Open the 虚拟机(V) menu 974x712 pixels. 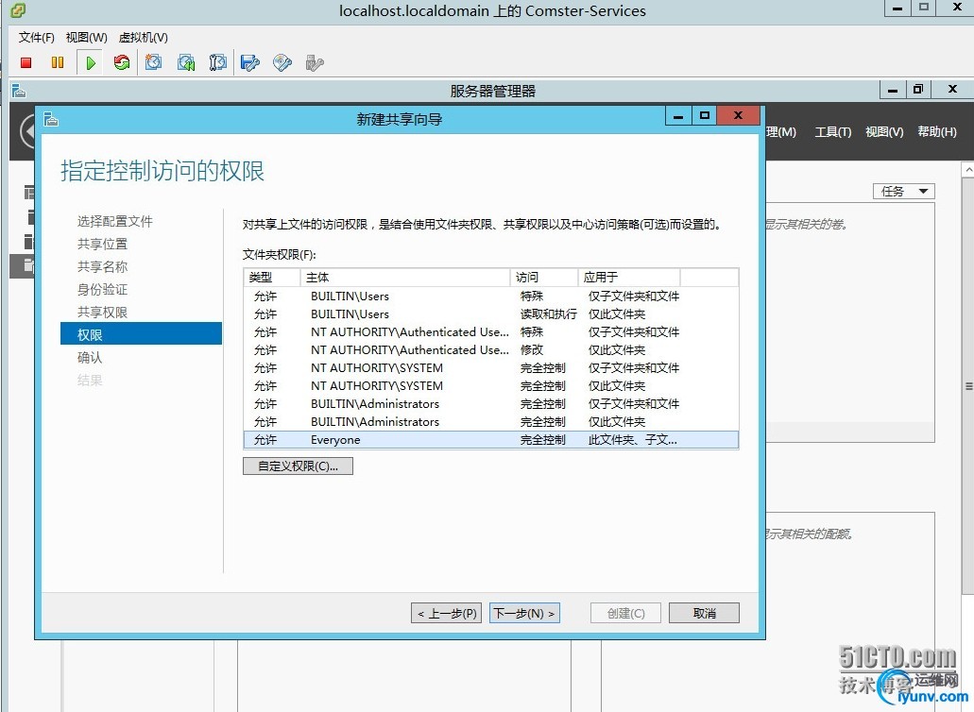click(144, 38)
